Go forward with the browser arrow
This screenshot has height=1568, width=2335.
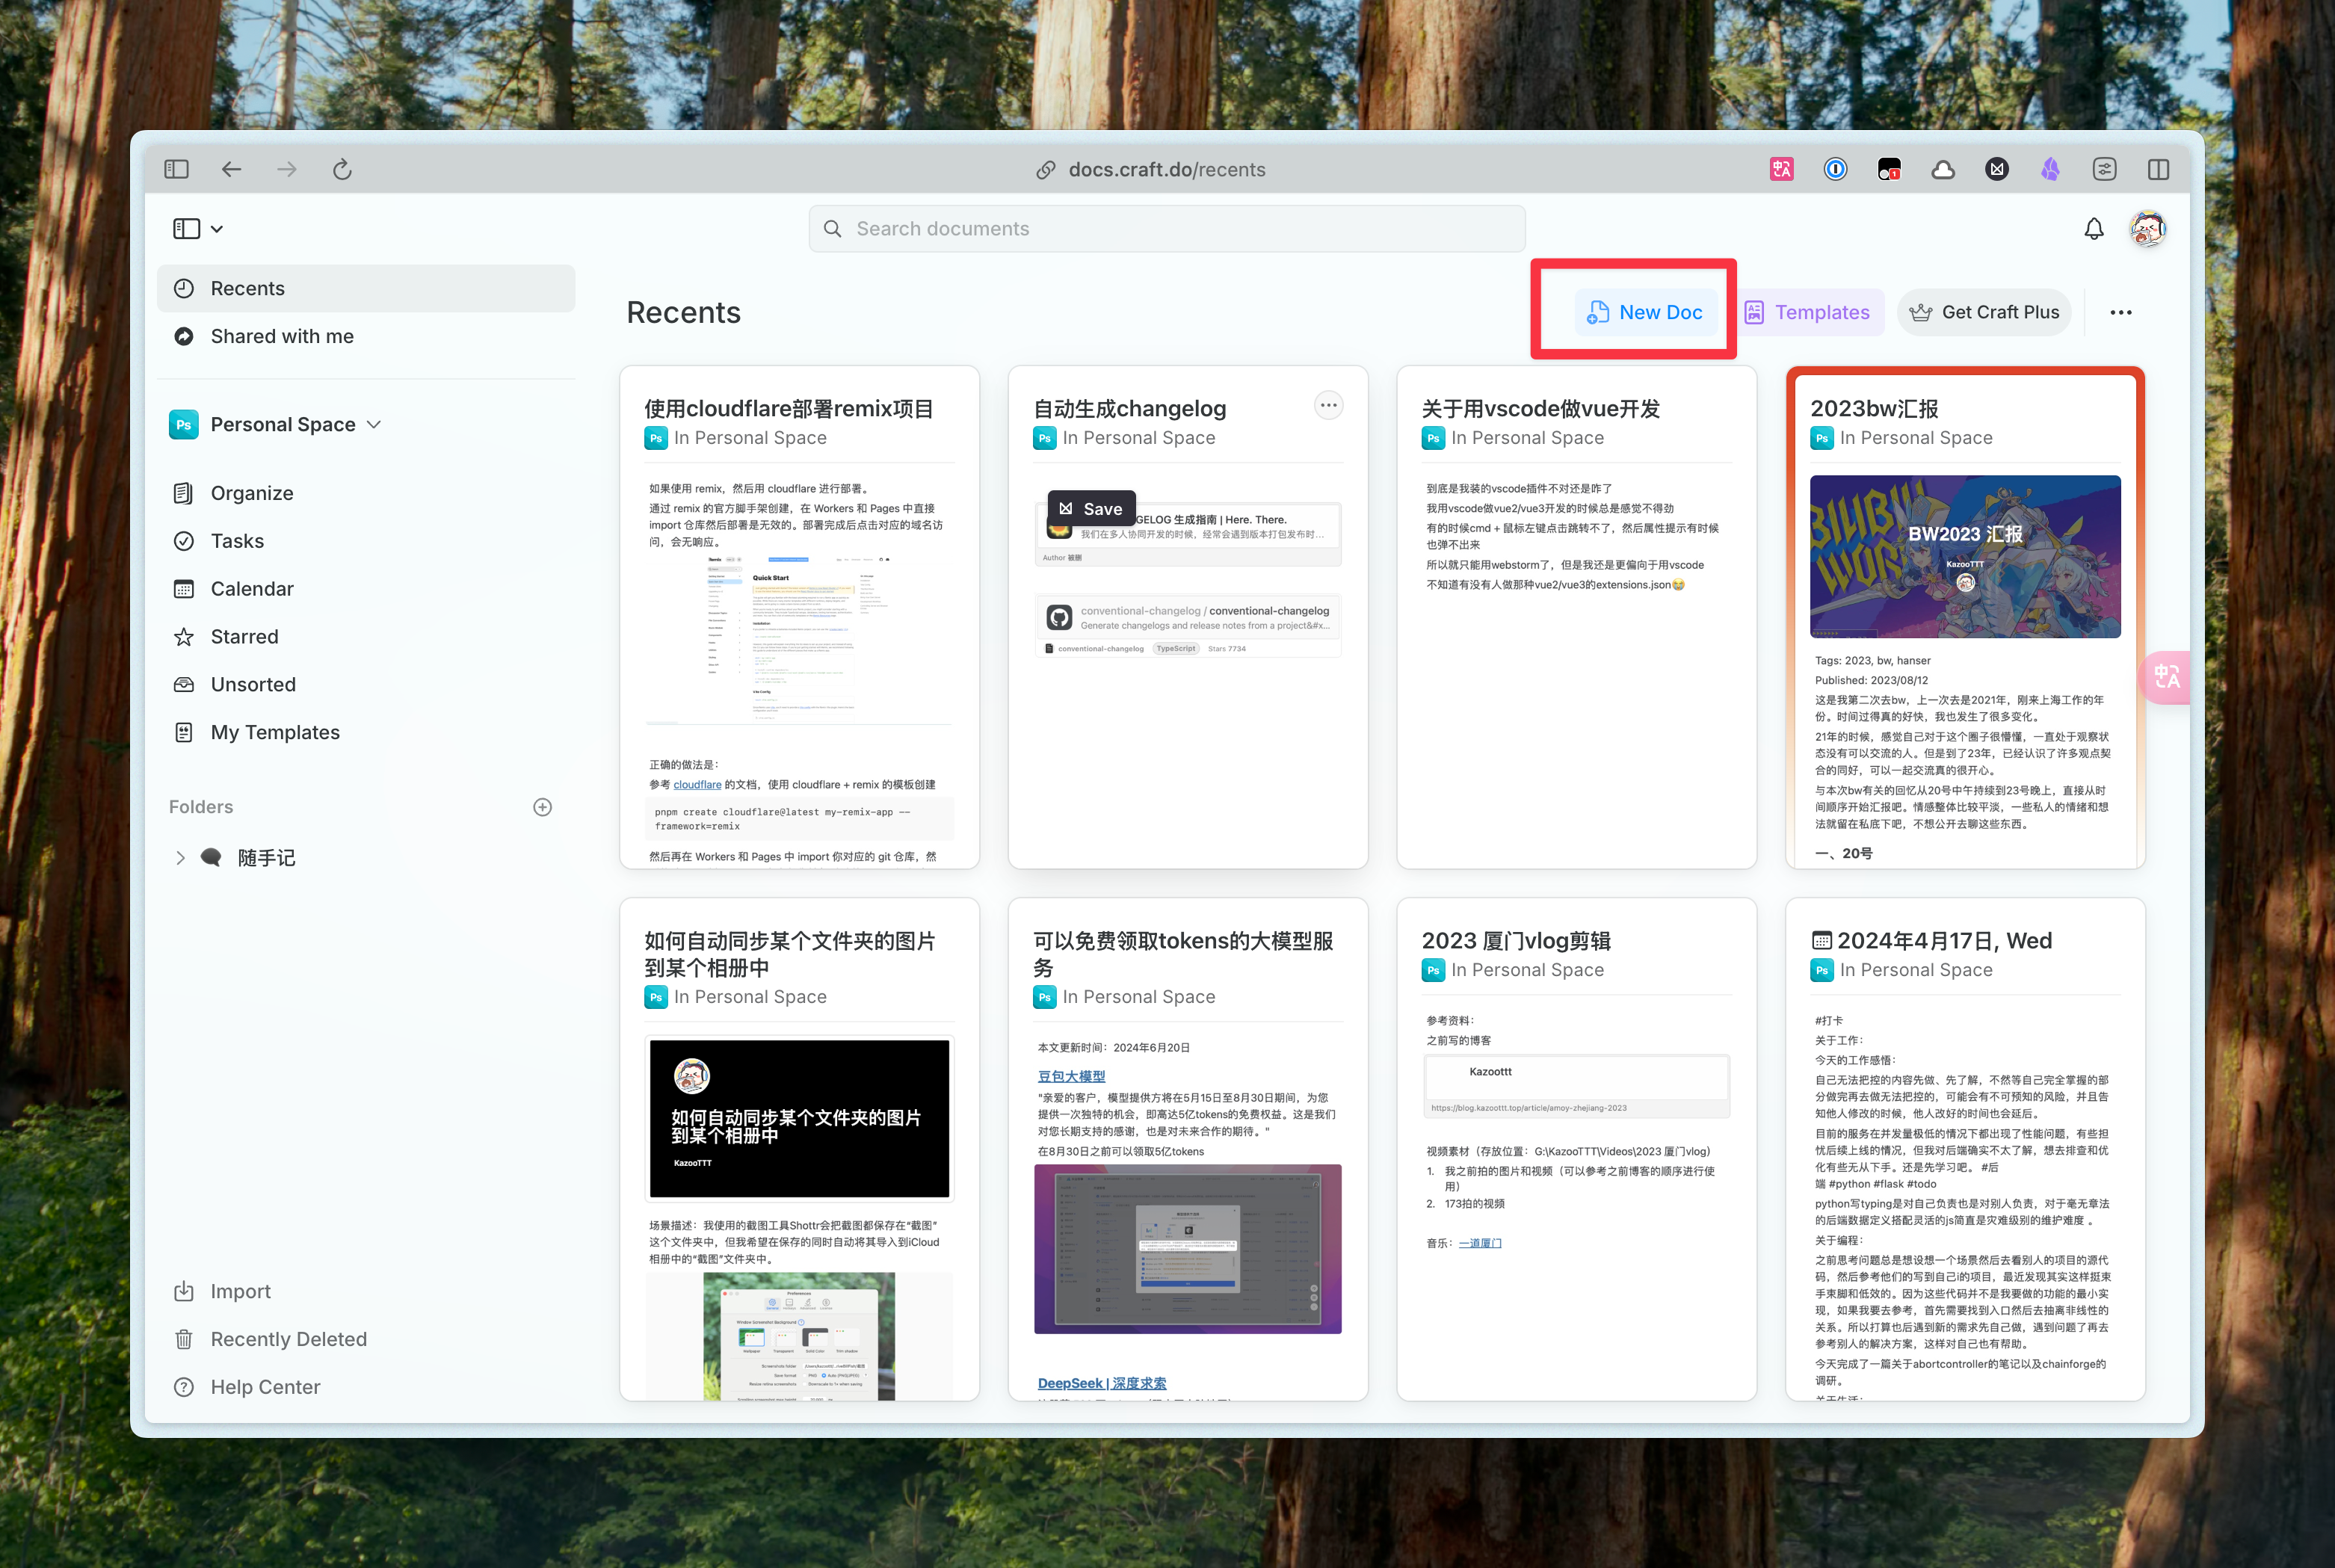[287, 169]
